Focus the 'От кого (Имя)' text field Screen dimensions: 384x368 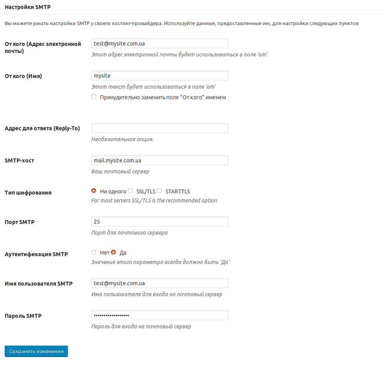(x=160, y=75)
